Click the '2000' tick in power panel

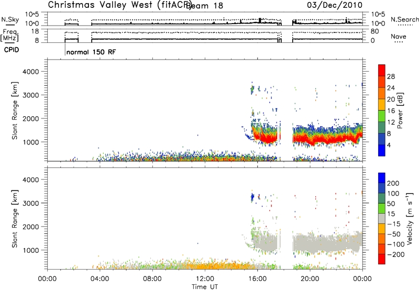30,118
